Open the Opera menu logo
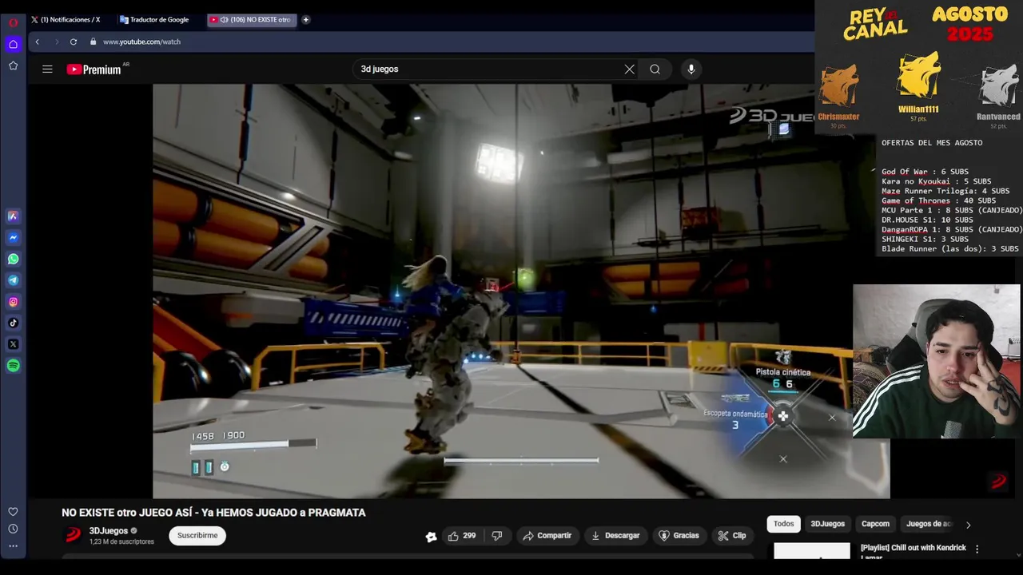The height and width of the screenshot is (575, 1023). [13, 22]
